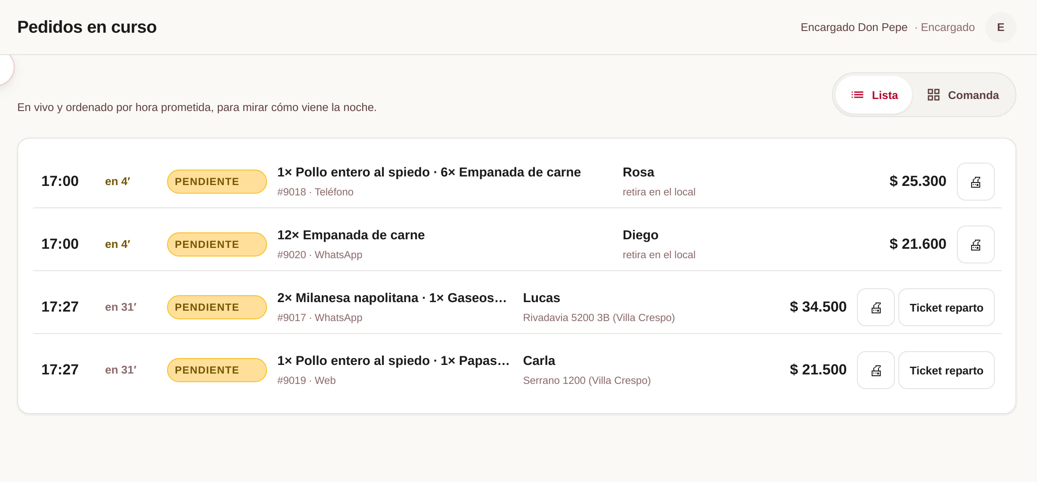
Task: Click 'Pedidos en curso' heading
Action: [87, 27]
